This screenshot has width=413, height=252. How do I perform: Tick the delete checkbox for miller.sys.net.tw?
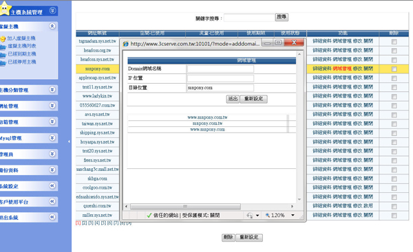pyautogui.click(x=394, y=216)
